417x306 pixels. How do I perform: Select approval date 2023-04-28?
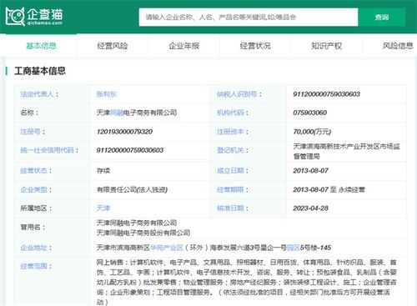tap(310, 208)
